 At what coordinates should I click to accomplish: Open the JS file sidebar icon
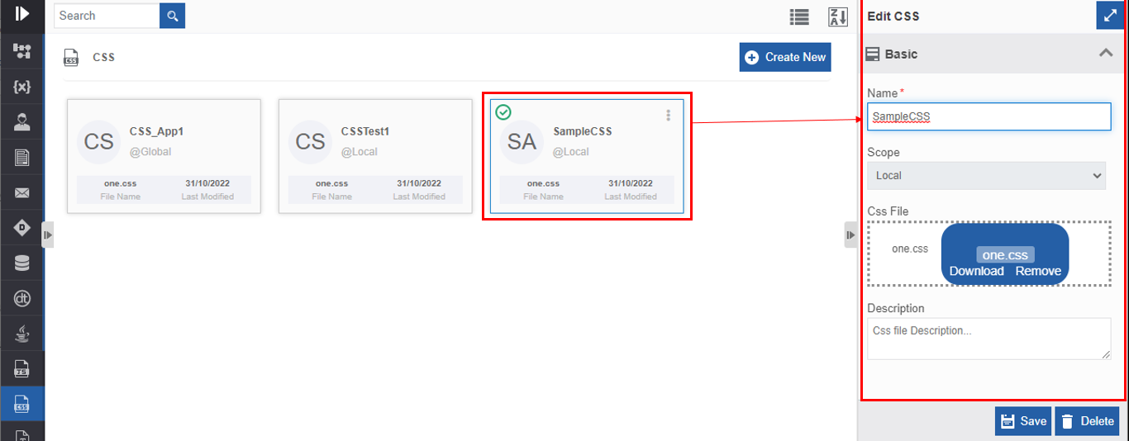click(x=22, y=368)
